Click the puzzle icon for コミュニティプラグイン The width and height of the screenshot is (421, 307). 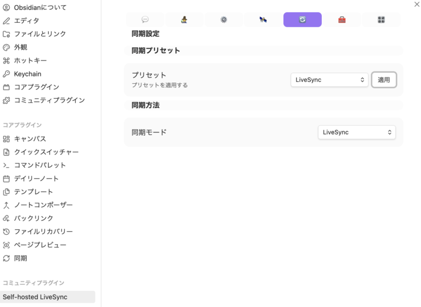6,100
